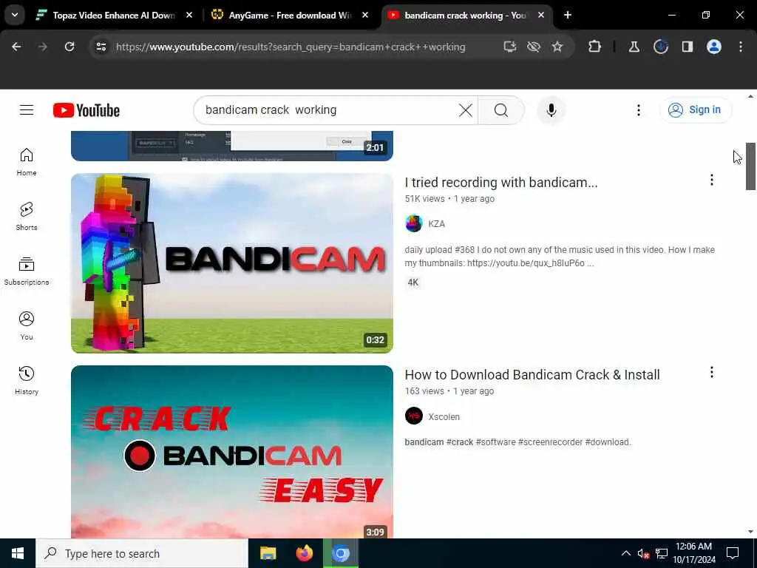Open the partially visible 2:01 video thumbnail
Screen dimensions: 757x568
click(231, 146)
